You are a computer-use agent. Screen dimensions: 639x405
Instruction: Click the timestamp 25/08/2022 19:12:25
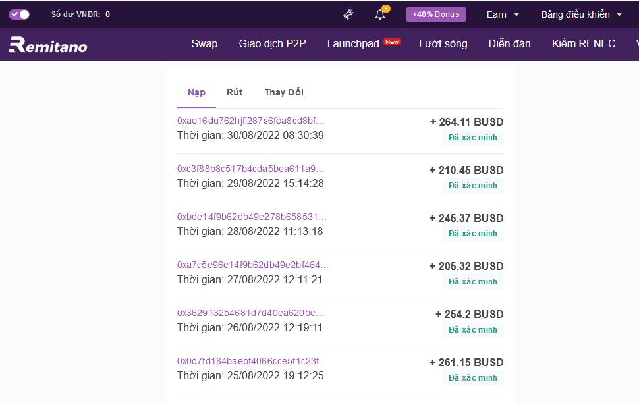click(275, 375)
